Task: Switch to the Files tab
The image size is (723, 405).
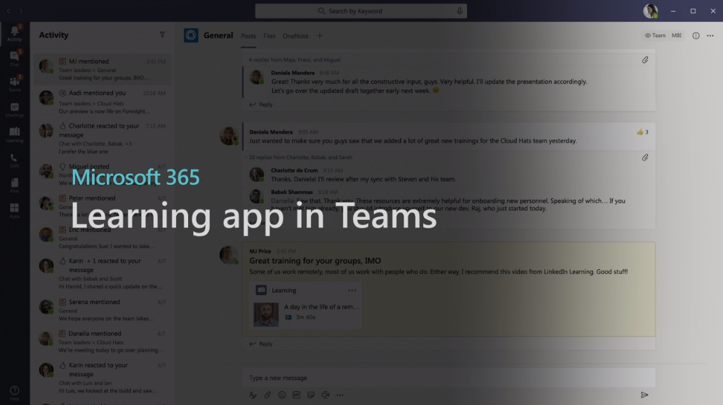Action: (x=270, y=36)
